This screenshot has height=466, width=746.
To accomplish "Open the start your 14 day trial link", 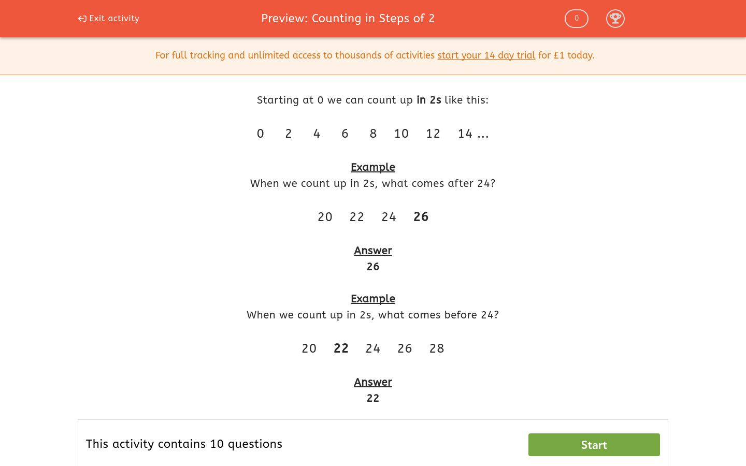I will 486,55.
